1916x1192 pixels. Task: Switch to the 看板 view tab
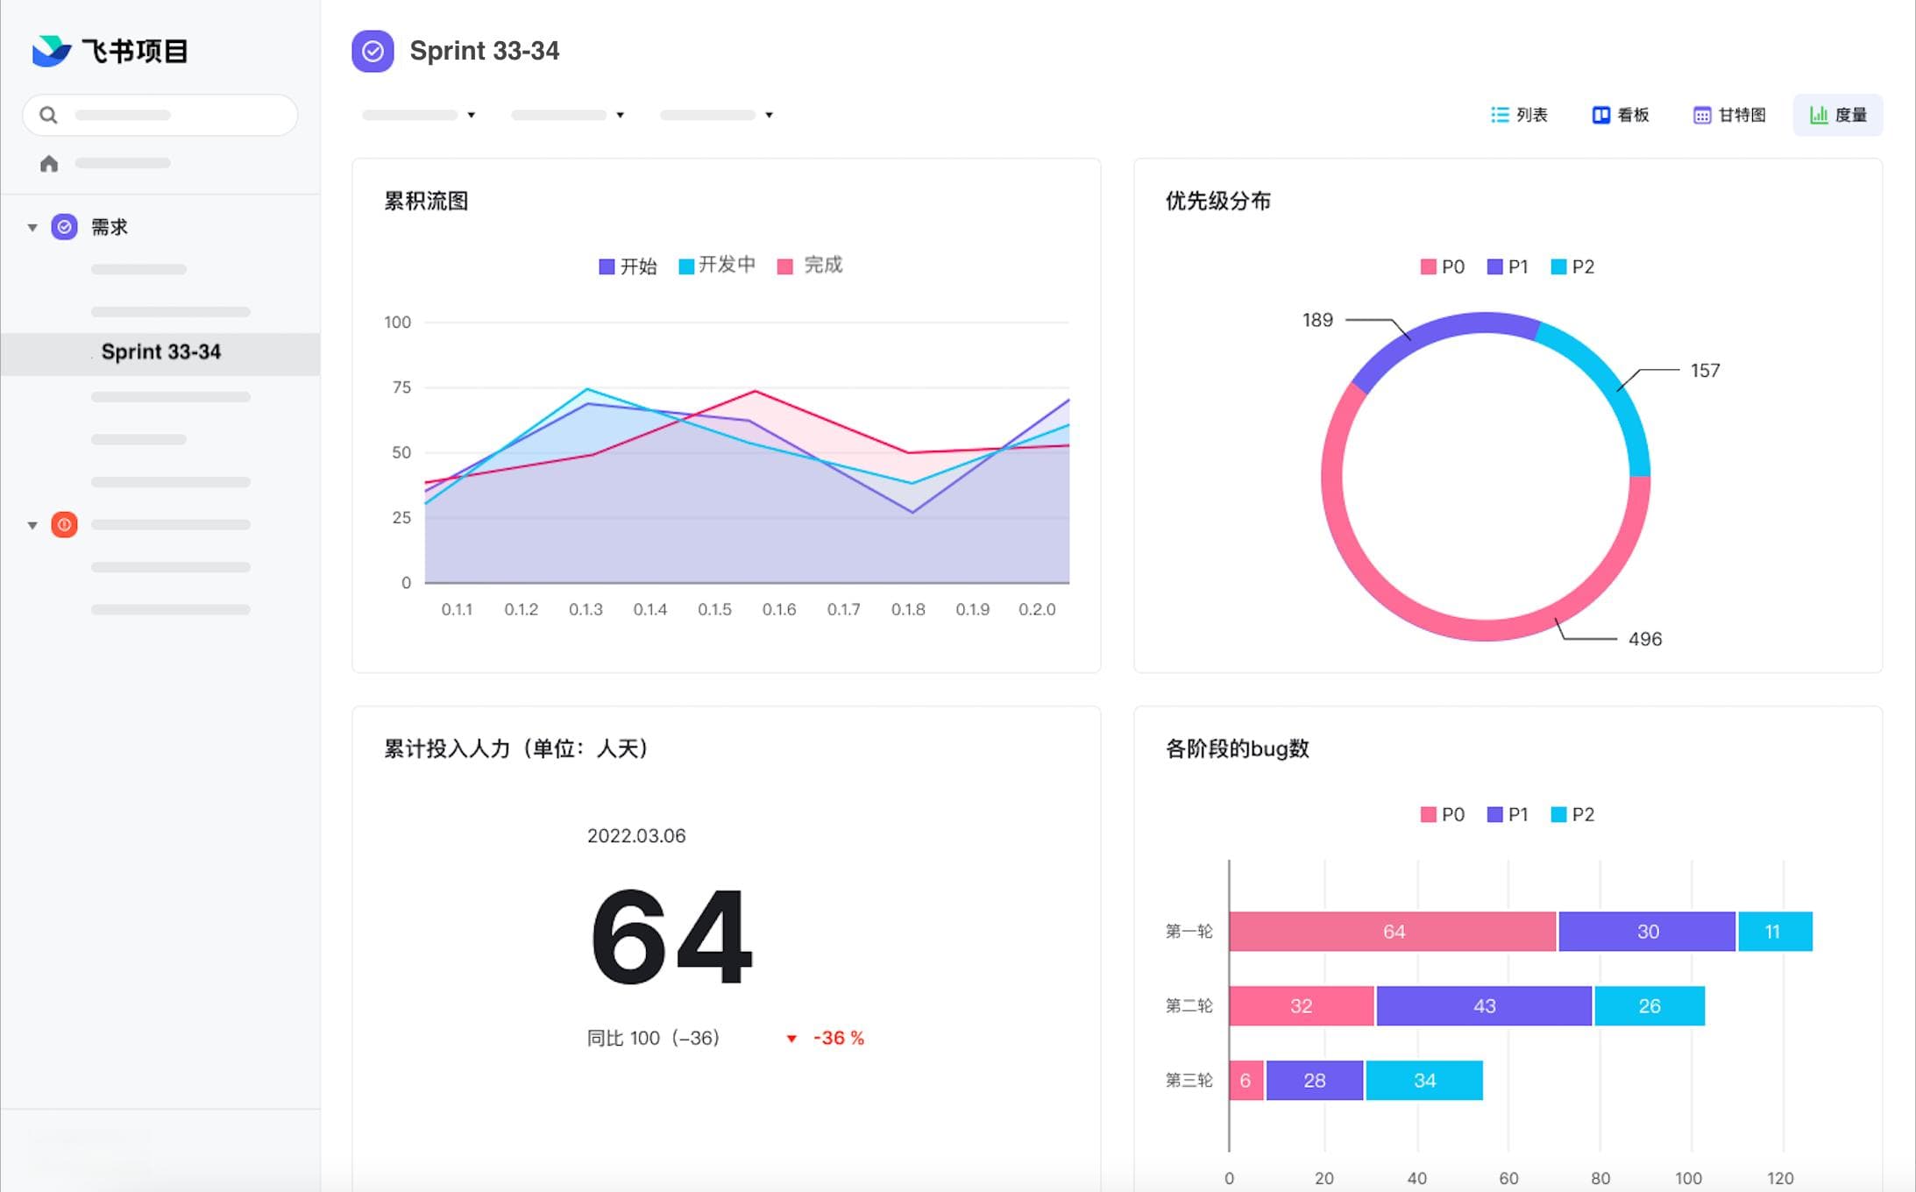click(1621, 115)
